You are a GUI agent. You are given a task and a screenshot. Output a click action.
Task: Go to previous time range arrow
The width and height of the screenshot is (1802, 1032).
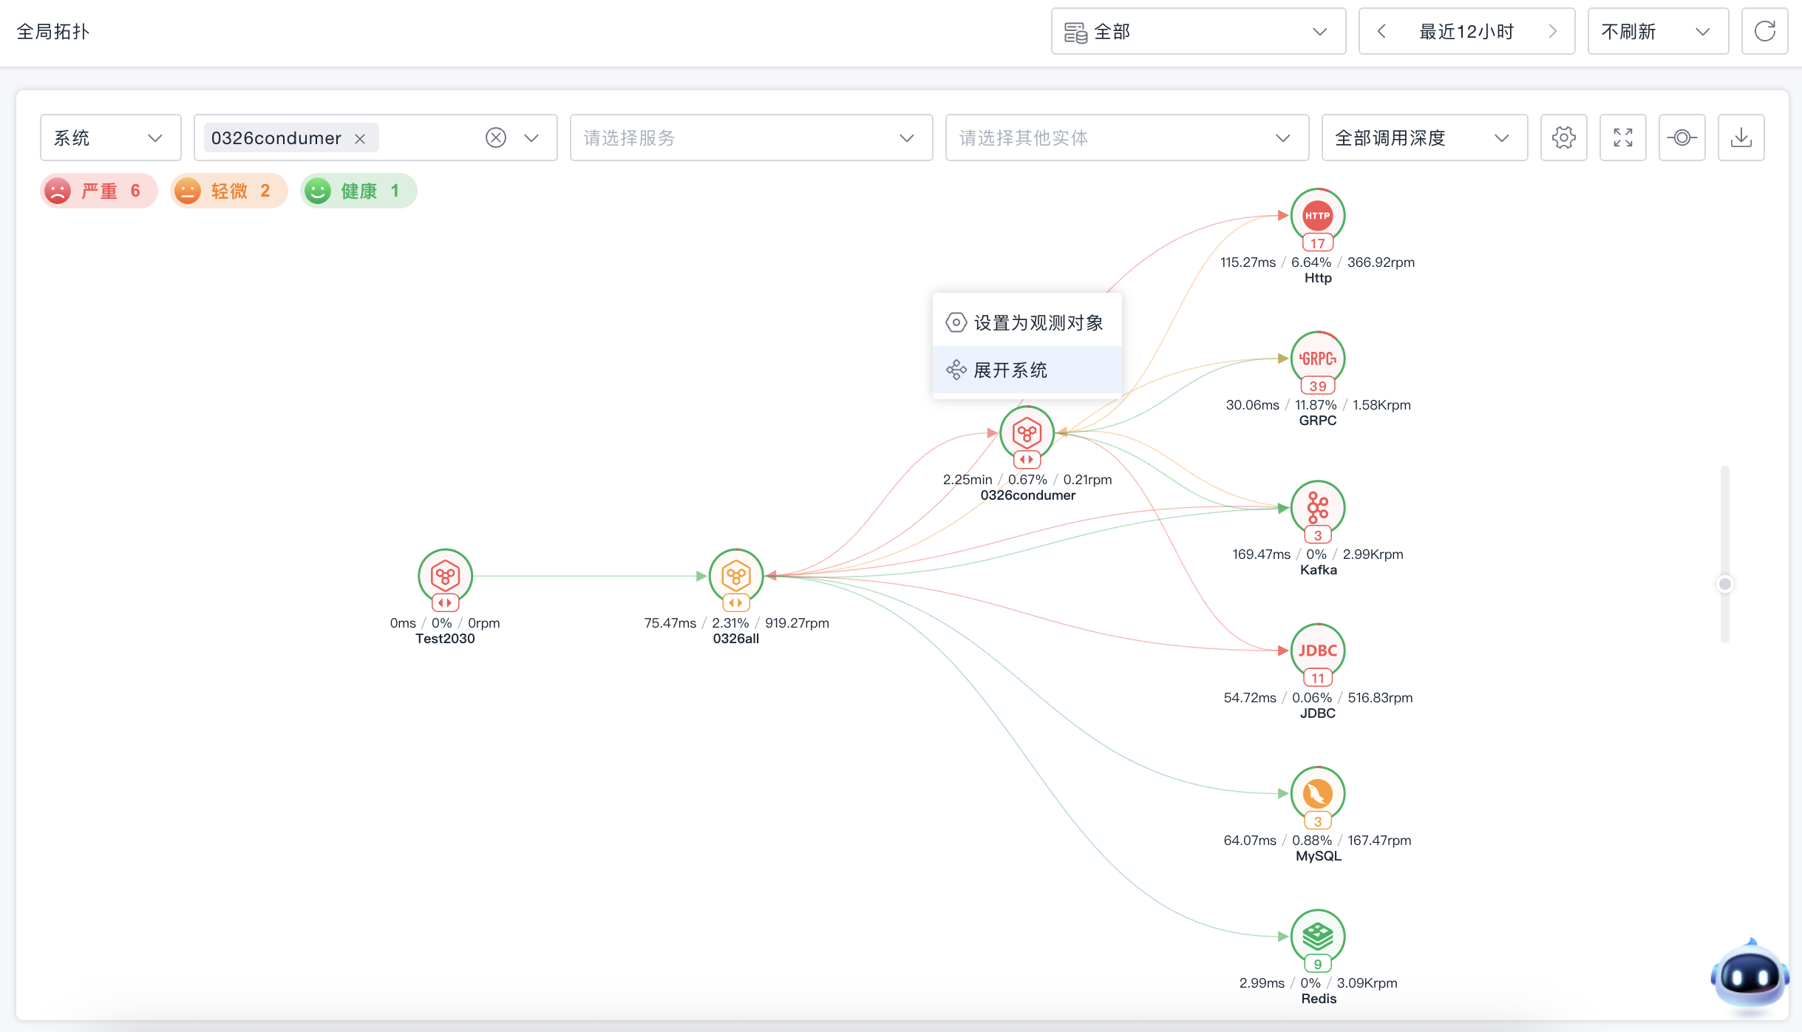1381,31
